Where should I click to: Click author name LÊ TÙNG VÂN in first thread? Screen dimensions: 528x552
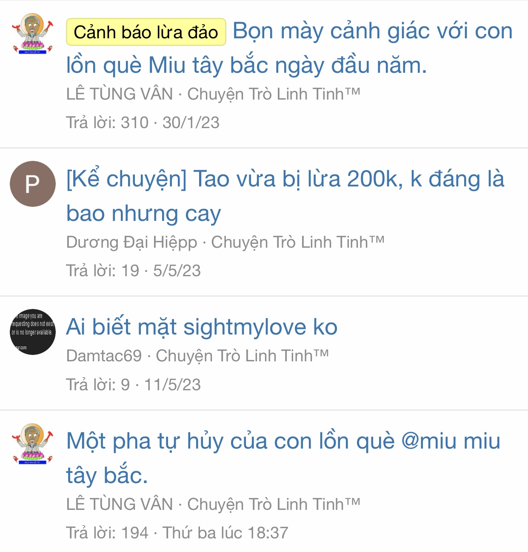coord(120,94)
